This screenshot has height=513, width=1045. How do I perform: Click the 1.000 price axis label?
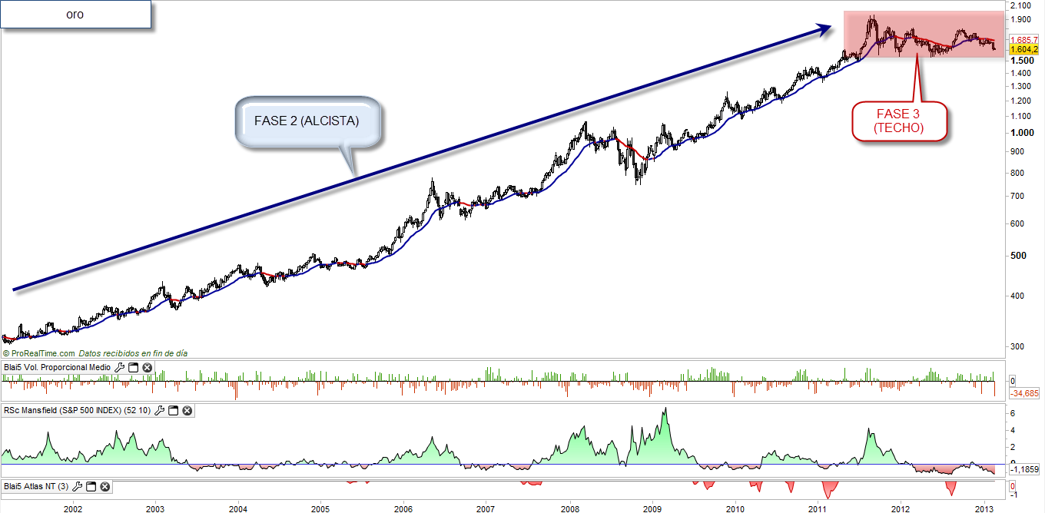tap(1021, 133)
